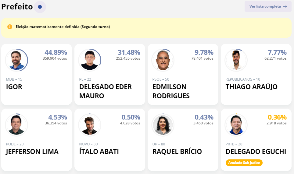
Task: Select Edmilson Rodrigues's portrait
Action: 163,60
